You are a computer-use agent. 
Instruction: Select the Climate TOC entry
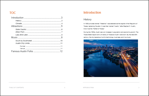39,24
